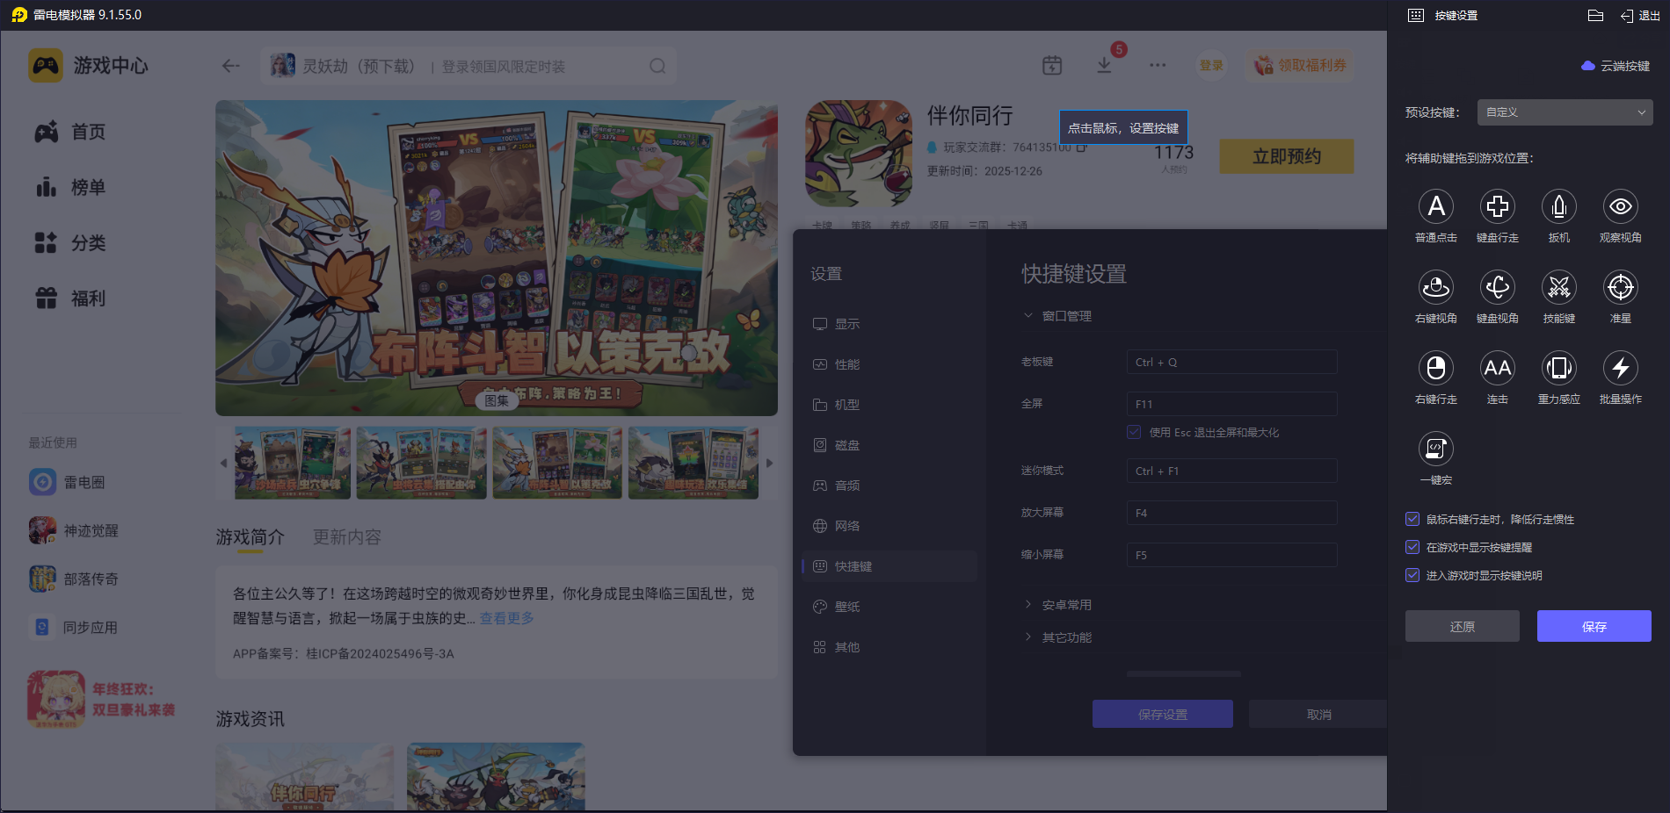Open the downloads icon with badge 5
The width and height of the screenshot is (1670, 813).
(x=1105, y=65)
